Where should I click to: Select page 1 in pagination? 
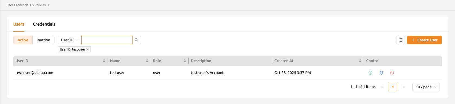click(x=393, y=87)
